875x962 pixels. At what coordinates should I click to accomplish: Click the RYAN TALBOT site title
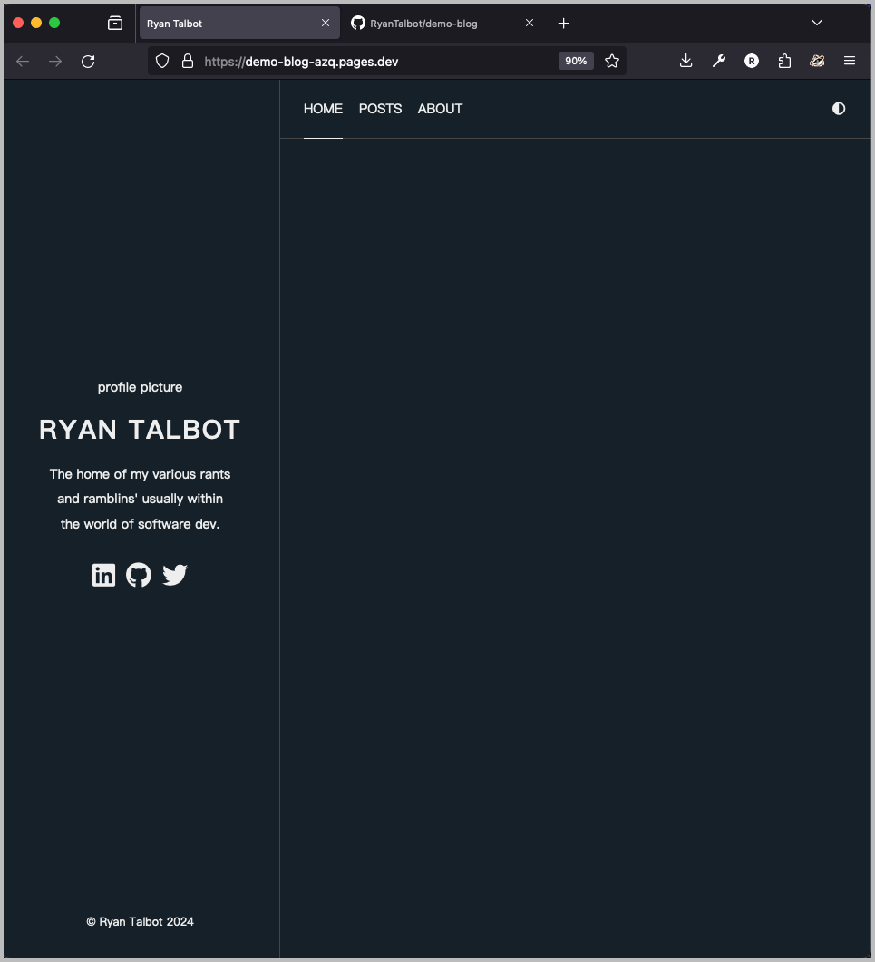[x=139, y=429]
